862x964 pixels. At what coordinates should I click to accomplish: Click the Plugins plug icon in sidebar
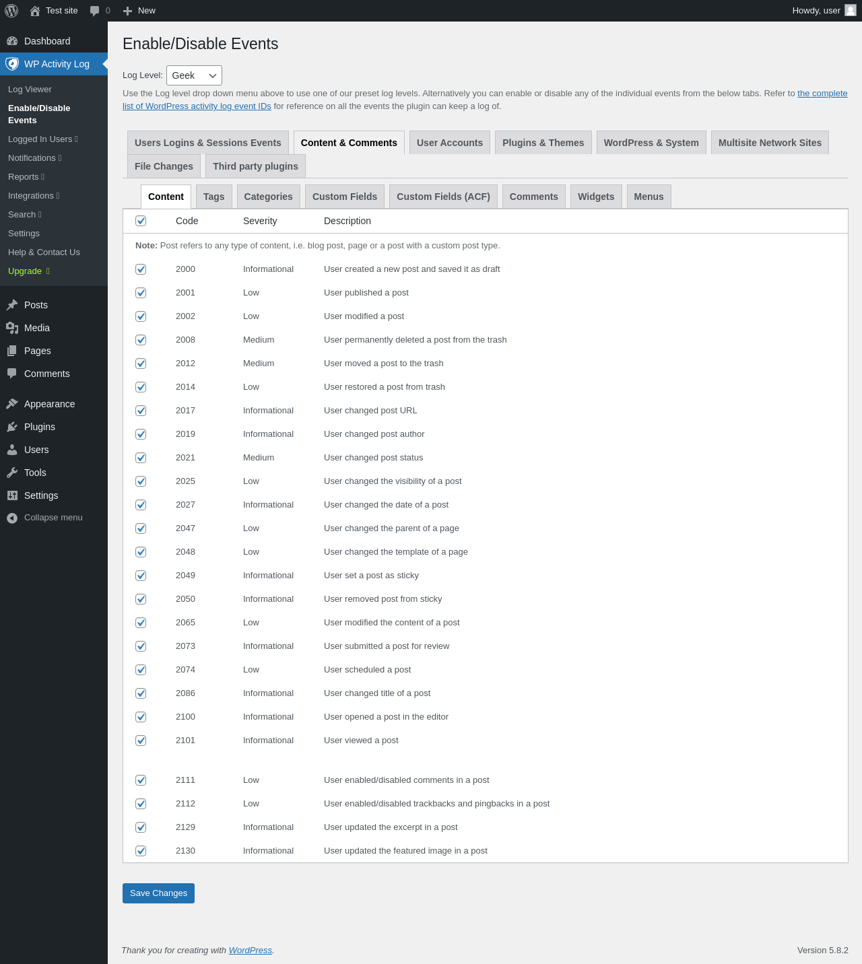(12, 427)
